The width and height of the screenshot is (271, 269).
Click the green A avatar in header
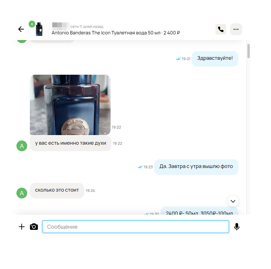pos(32,24)
